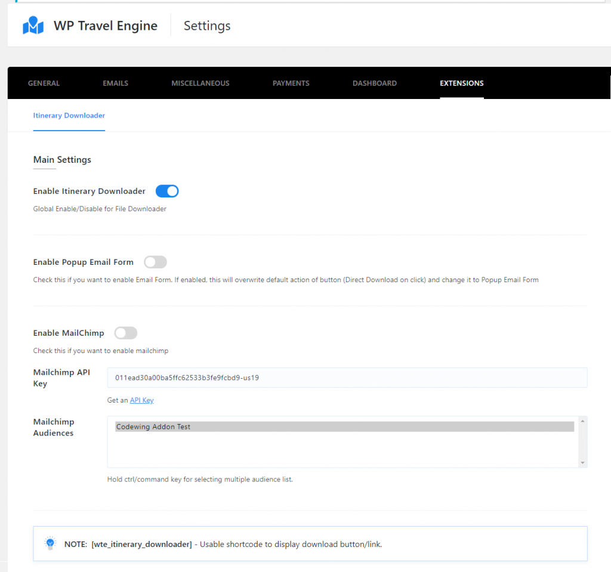Image resolution: width=611 pixels, height=572 pixels.
Task: Disable the Enable Itinerary Downloader toggle
Action: [166, 191]
